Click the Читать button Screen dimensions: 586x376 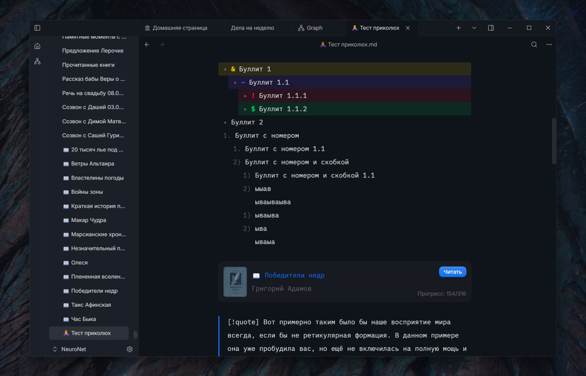(453, 272)
